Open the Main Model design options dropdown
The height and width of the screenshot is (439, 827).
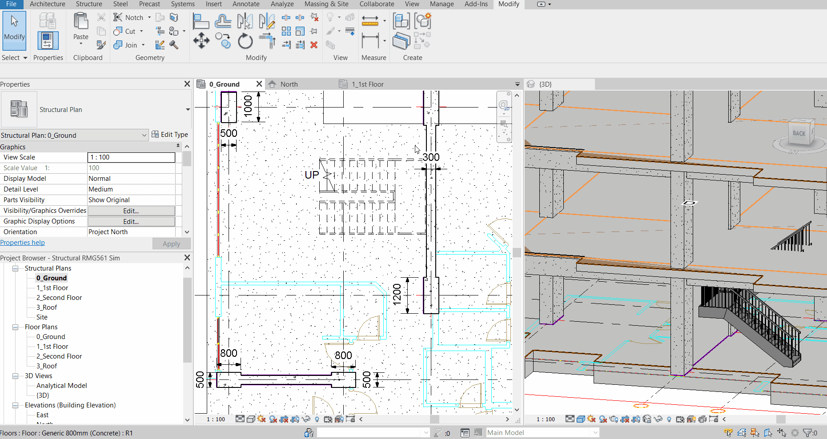coord(595,432)
